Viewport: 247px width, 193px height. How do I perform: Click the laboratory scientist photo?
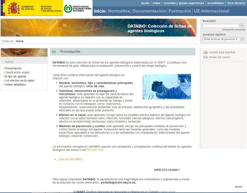tap(167, 86)
